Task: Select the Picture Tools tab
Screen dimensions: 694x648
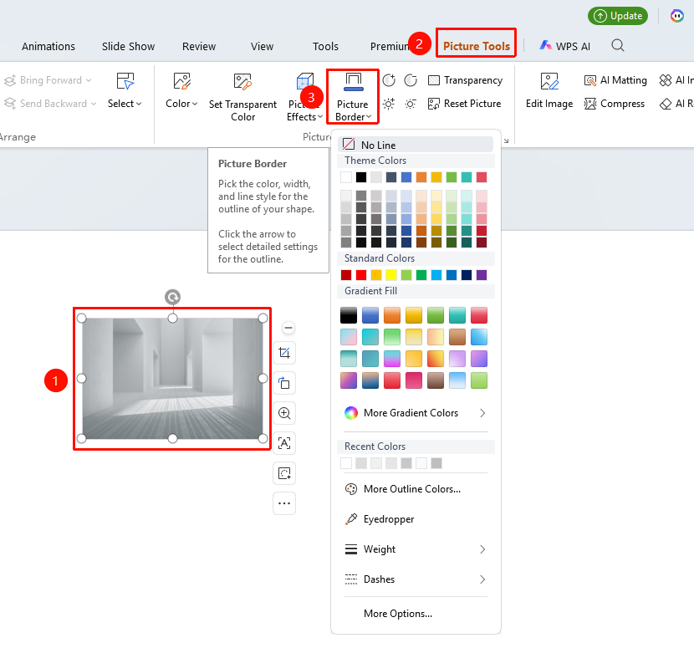Action: click(x=477, y=46)
